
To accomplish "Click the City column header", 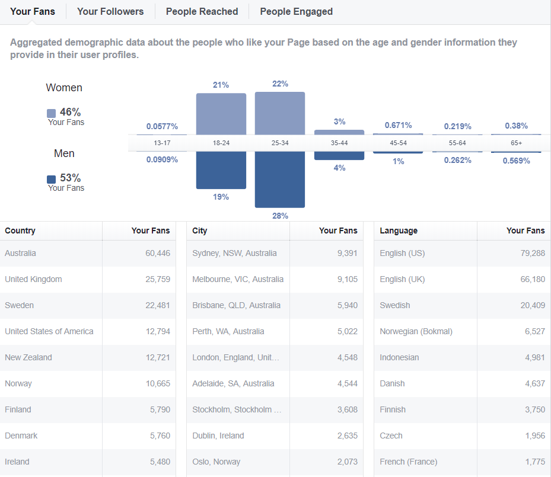I will [x=200, y=231].
